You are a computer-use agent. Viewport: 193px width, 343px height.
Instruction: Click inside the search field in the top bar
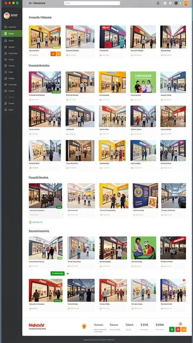tap(92, 3)
